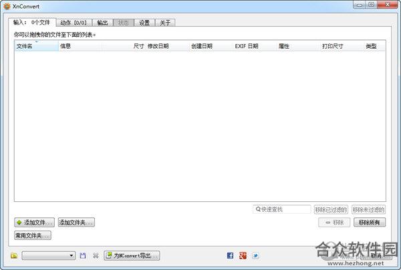Open the Google Plus link icon
Screen dimensions: 401x270
(x=243, y=255)
